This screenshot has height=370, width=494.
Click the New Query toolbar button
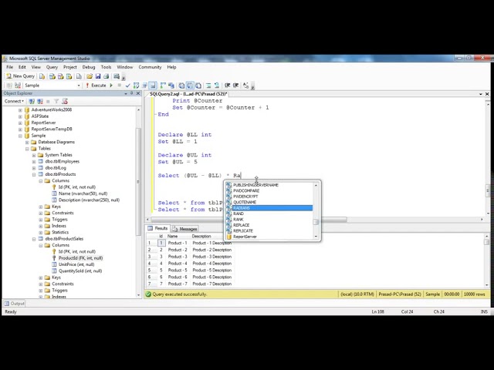pyautogui.click(x=21, y=76)
